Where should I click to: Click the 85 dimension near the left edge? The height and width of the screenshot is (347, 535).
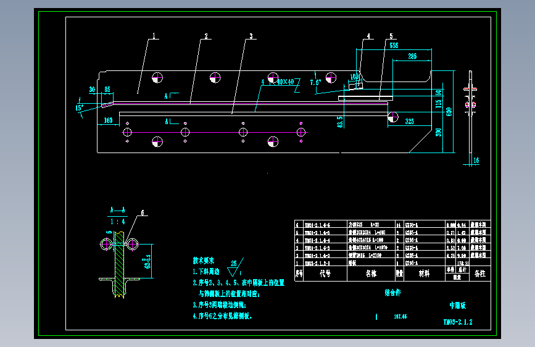pos(107,90)
